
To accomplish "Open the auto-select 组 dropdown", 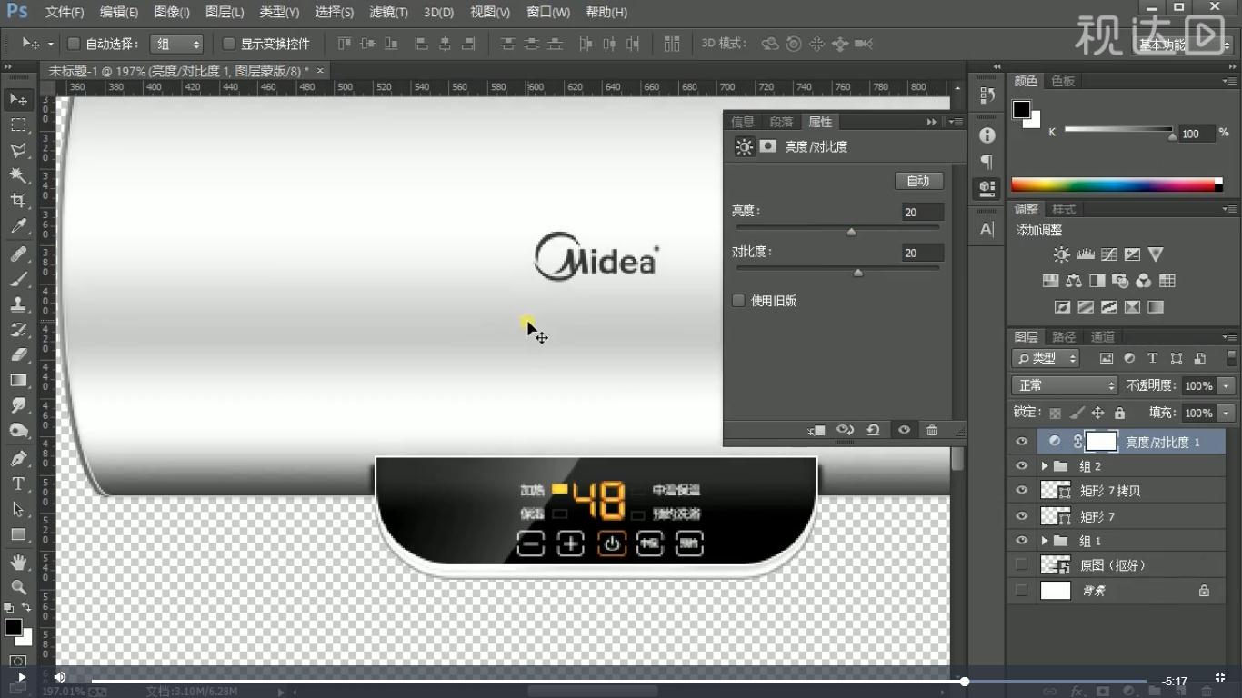I will coord(177,44).
